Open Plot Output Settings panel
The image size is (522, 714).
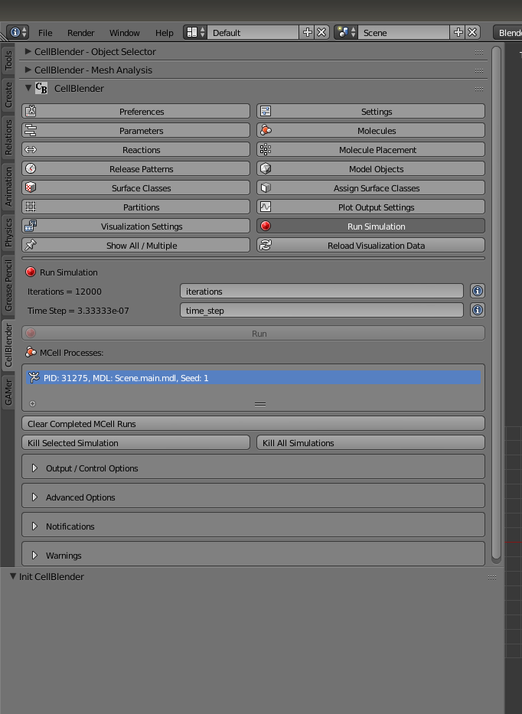(370, 207)
